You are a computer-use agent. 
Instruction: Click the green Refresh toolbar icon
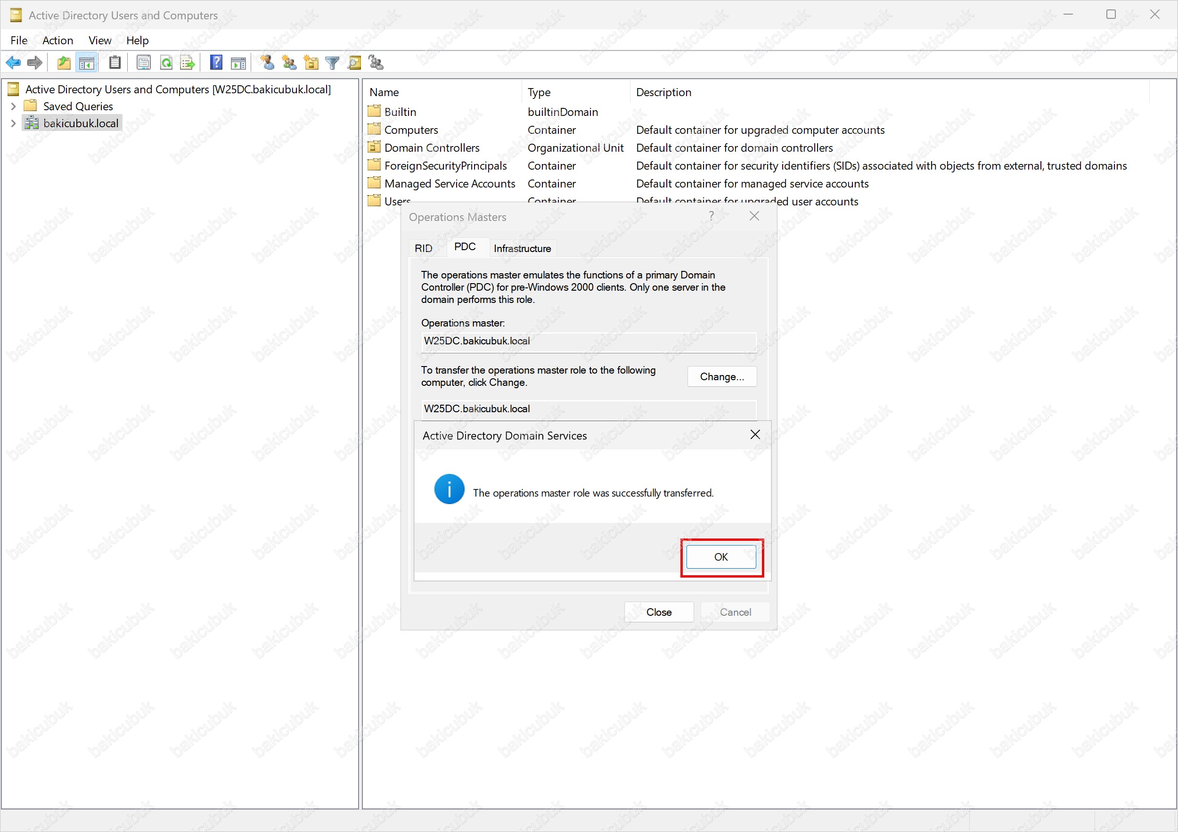tap(166, 63)
